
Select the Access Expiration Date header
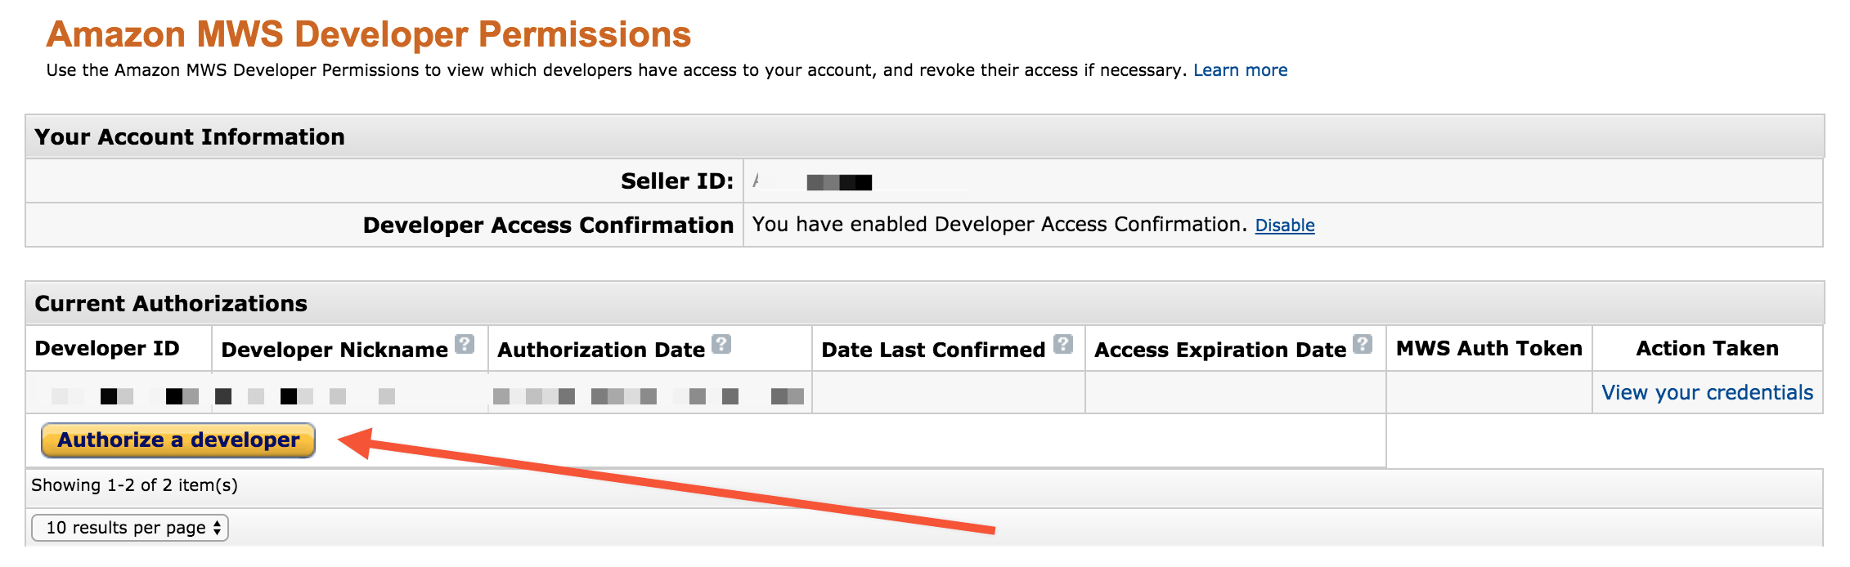click(x=1220, y=350)
